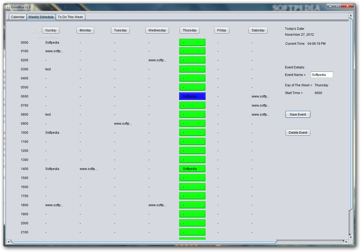Viewport: 361px width, 252px height.
Task: Open the To Do This Week tab
Action: coord(70,17)
